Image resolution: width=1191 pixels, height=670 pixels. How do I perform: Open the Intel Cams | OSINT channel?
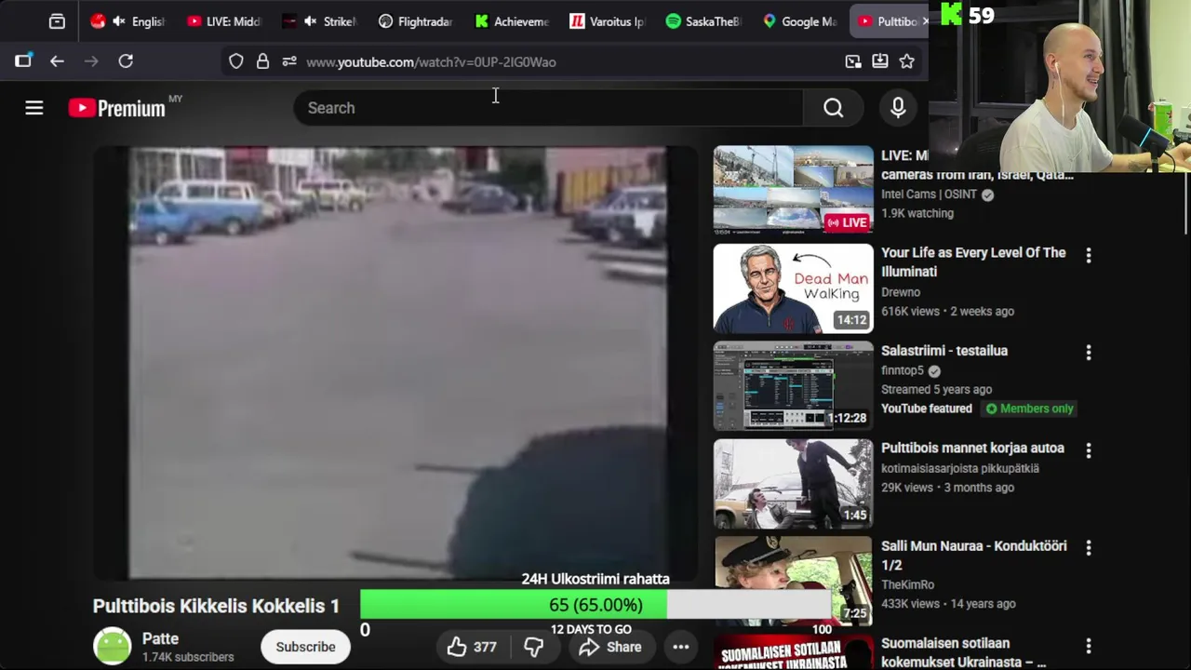pyautogui.click(x=929, y=194)
